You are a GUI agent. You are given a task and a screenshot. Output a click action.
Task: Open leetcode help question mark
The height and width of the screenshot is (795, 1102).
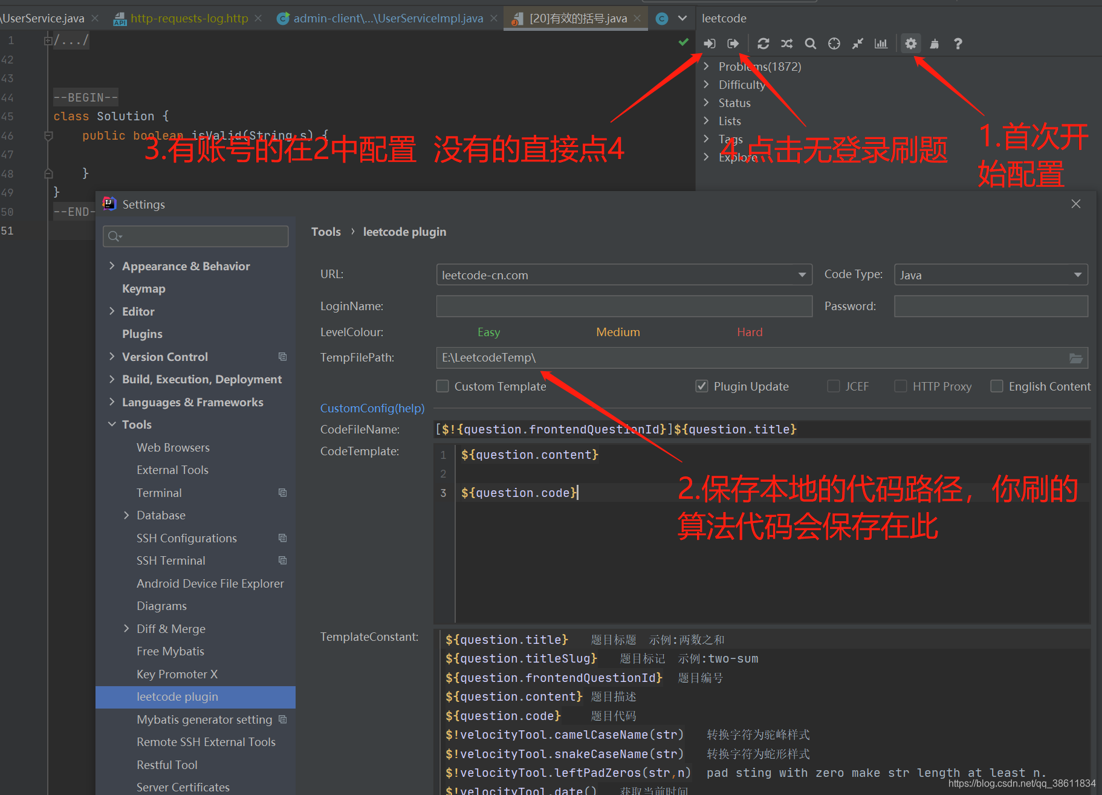tap(958, 44)
